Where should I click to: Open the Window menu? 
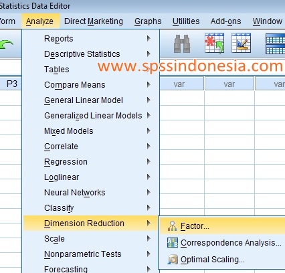(268, 21)
